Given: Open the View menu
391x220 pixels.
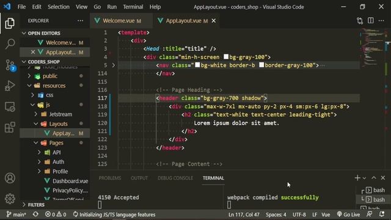Looking at the screenshot, I should (81, 7).
